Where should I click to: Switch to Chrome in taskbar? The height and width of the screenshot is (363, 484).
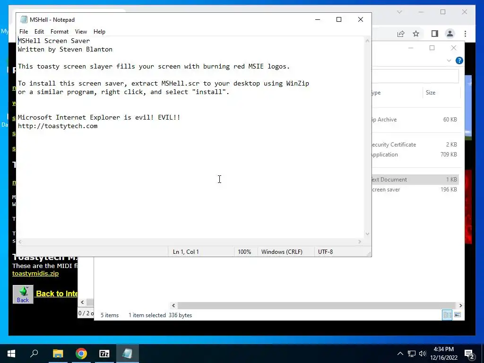pyautogui.click(x=81, y=354)
